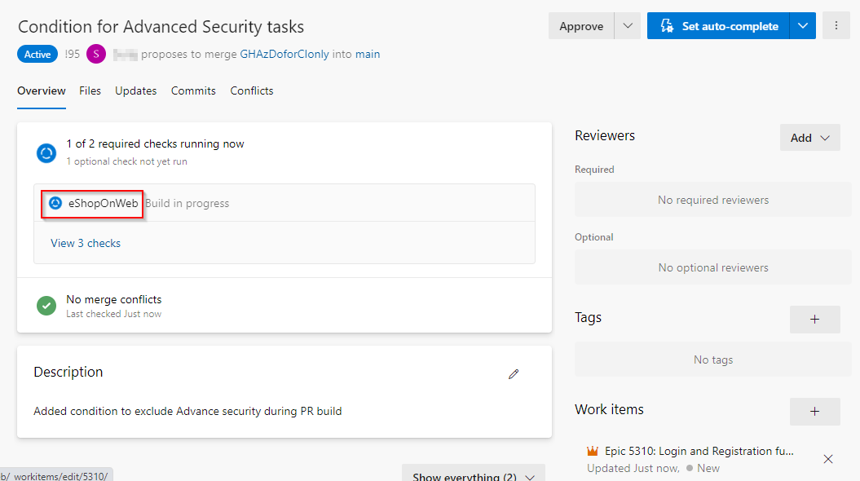Switch to the Updates tab
The image size is (860, 481).
click(x=135, y=90)
